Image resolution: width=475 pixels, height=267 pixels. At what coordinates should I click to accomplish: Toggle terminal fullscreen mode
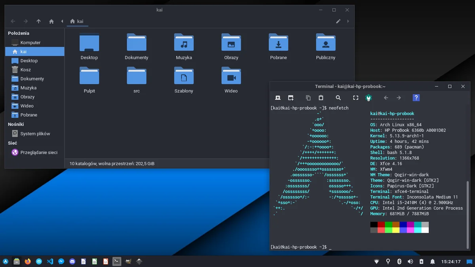(355, 97)
